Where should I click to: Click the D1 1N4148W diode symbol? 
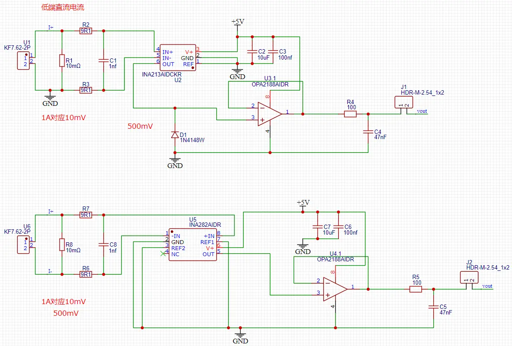click(175, 135)
